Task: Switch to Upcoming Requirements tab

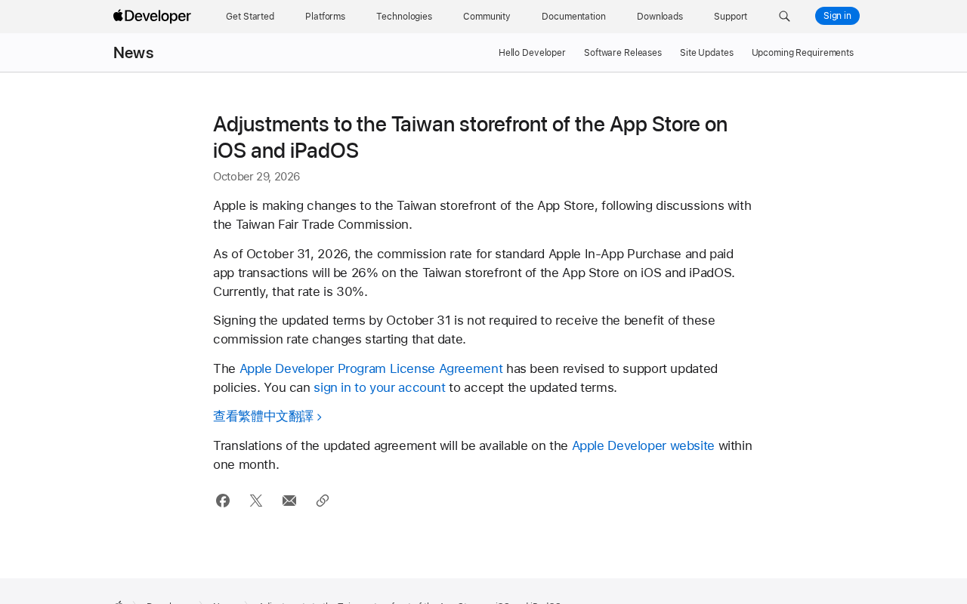Action: coord(802,53)
